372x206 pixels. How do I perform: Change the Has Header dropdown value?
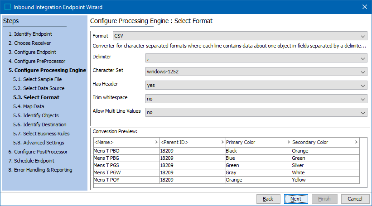[363, 86]
